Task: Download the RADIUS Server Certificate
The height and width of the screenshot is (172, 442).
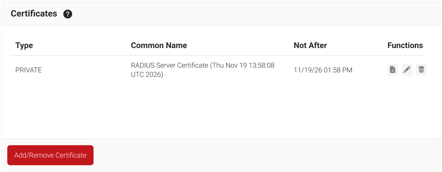Action: [393, 70]
